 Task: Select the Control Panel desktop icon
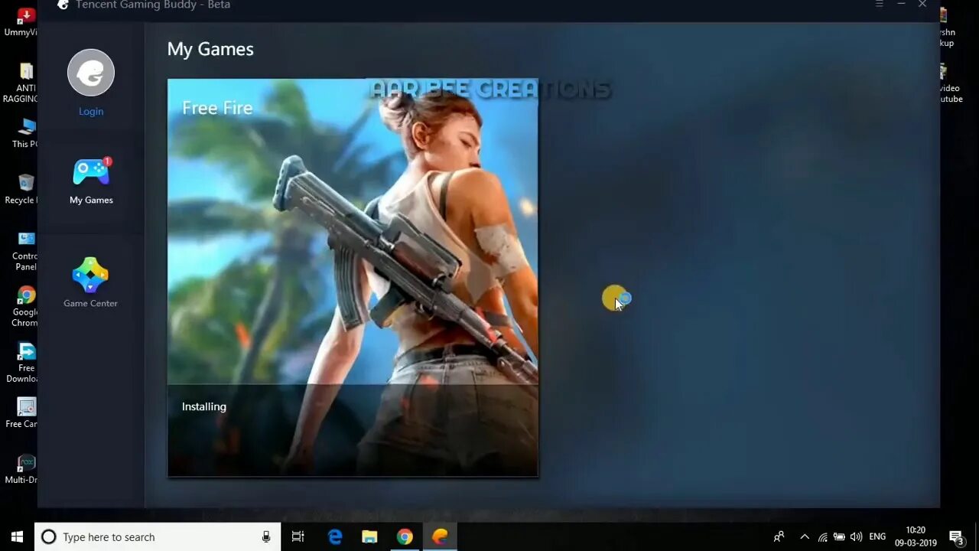25,250
